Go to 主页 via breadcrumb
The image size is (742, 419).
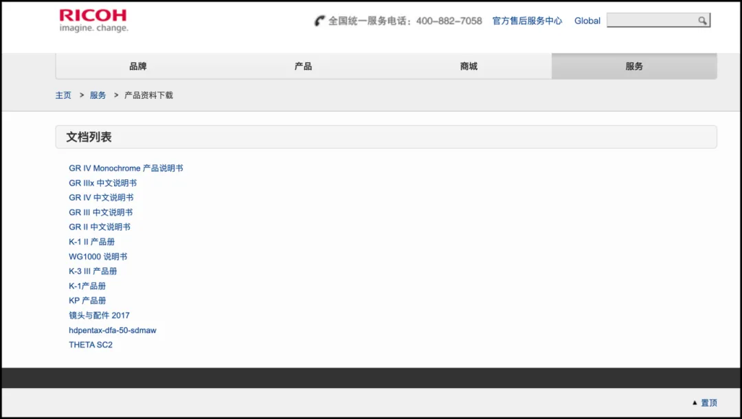click(63, 95)
